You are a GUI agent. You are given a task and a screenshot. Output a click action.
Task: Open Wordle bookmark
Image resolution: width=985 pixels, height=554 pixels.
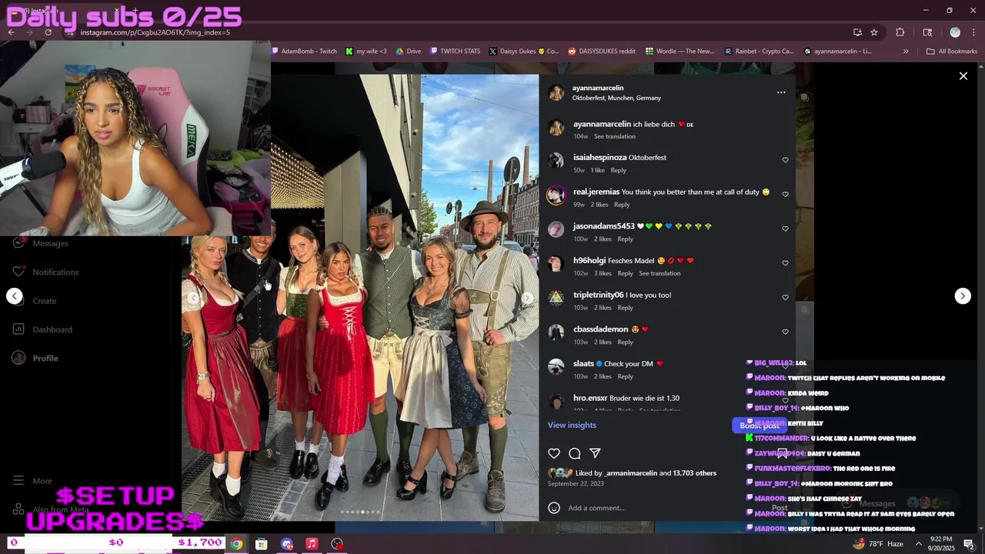(x=680, y=52)
